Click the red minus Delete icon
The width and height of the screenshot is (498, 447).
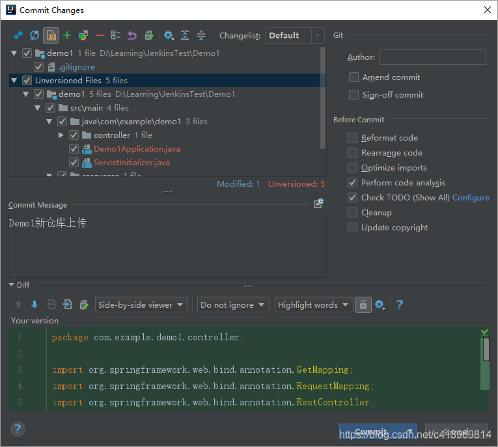pyautogui.click(x=100, y=35)
